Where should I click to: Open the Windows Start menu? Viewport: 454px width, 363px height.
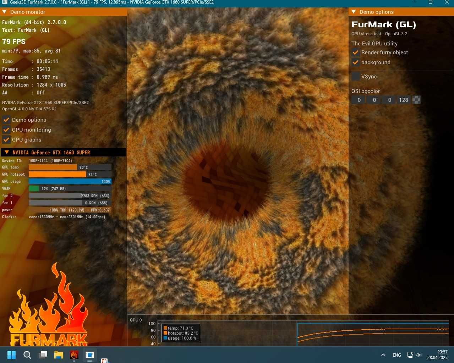pos(11,355)
